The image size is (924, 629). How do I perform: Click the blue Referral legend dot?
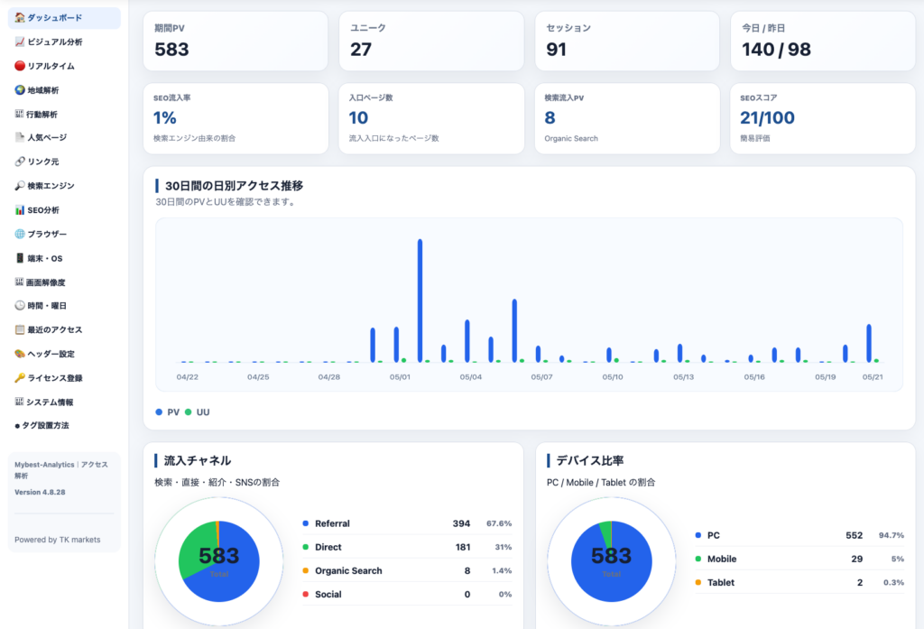pos(305,523)
